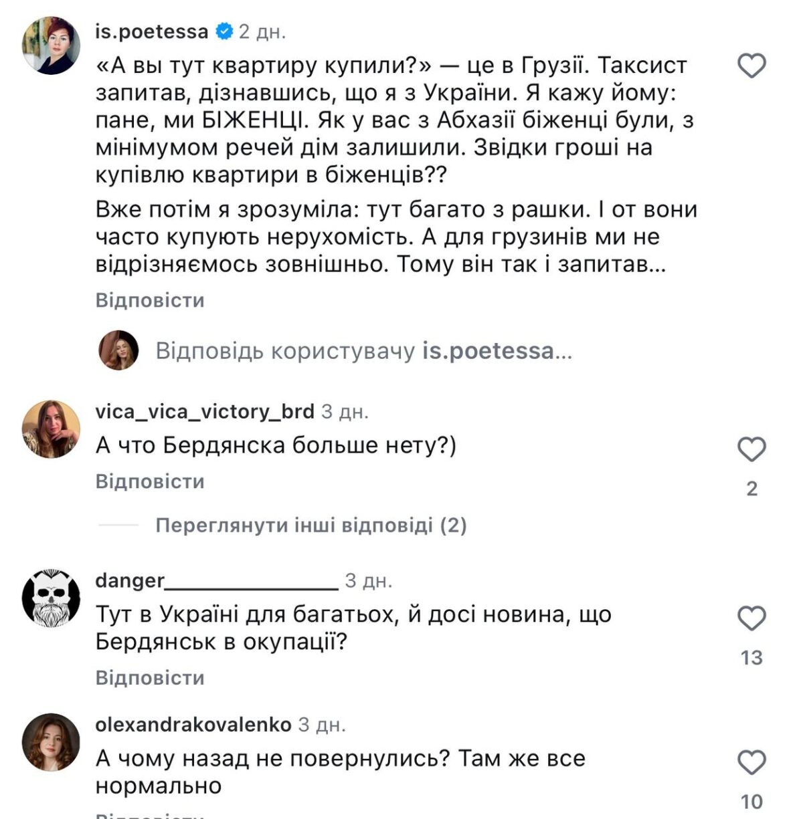The height and width of the screenshot is (819, 803).
Task: View the 13 likes count on the danger comment
Action: [x=751, y=658]
